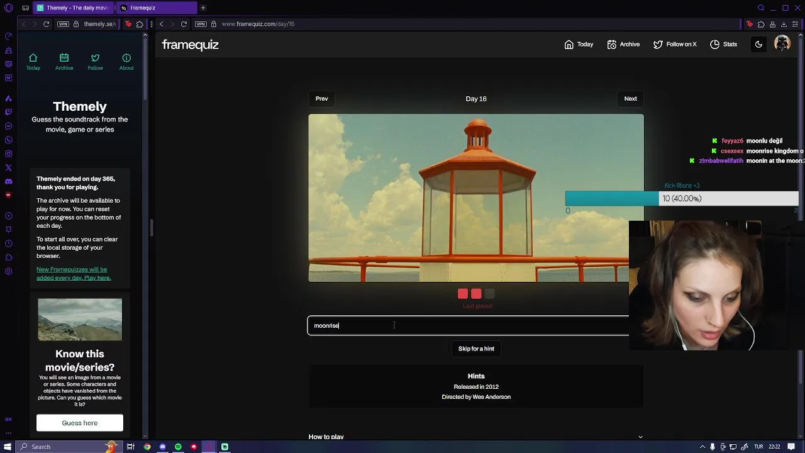Screen dimensions: 805x453
Task: Click VPN badge in framequiz address bar
Action: pyautogui.click(x=201, y=24)
